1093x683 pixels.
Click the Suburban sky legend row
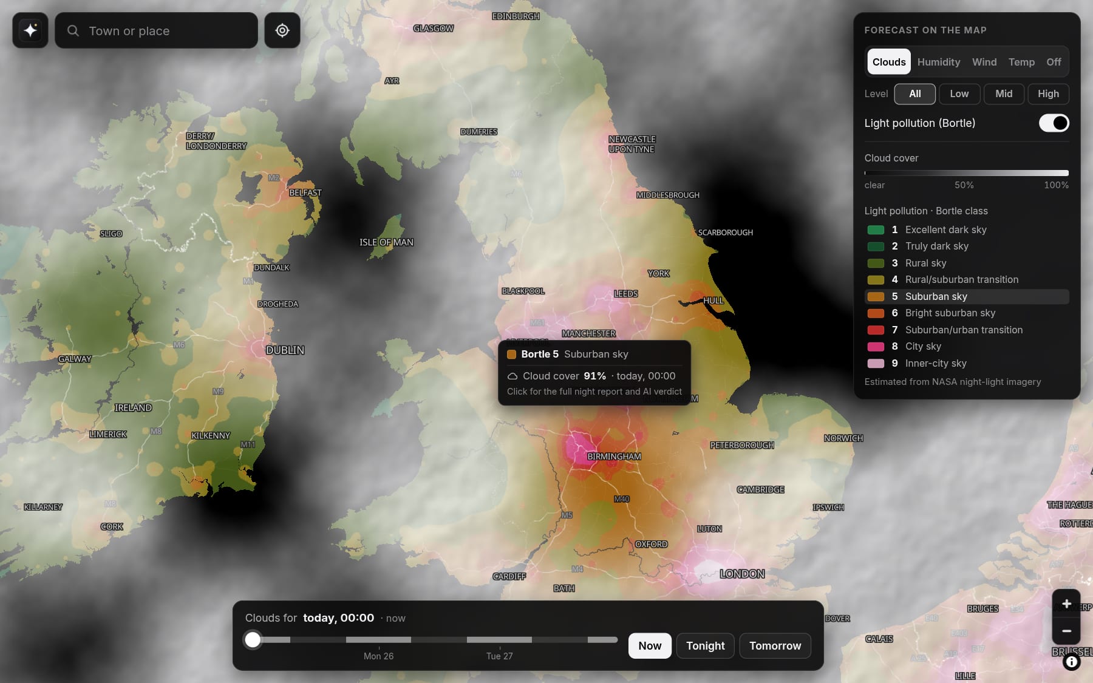click(x=966, y=296)
